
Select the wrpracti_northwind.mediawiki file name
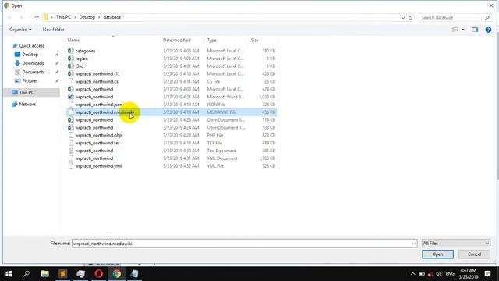coord(104,112)
